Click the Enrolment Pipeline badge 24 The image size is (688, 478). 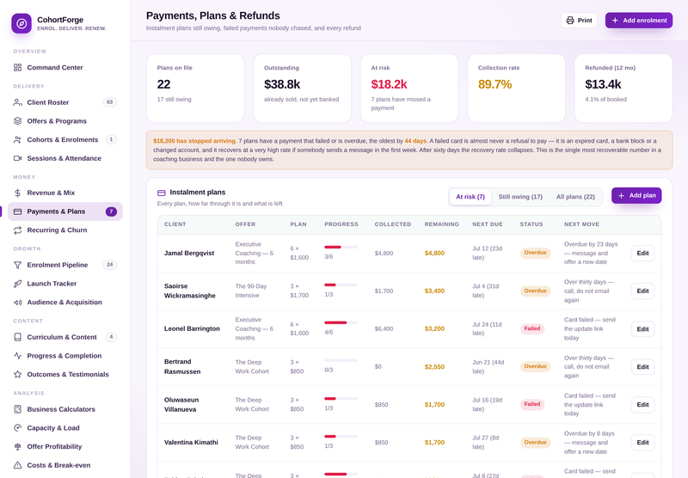click(110, 265)
